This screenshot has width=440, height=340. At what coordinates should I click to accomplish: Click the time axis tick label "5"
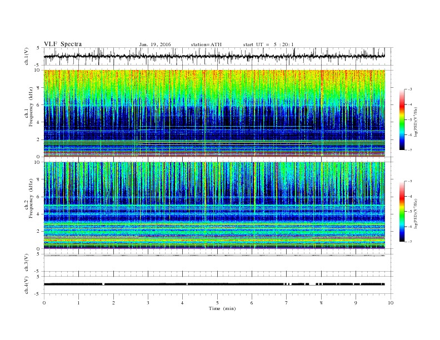217,303
